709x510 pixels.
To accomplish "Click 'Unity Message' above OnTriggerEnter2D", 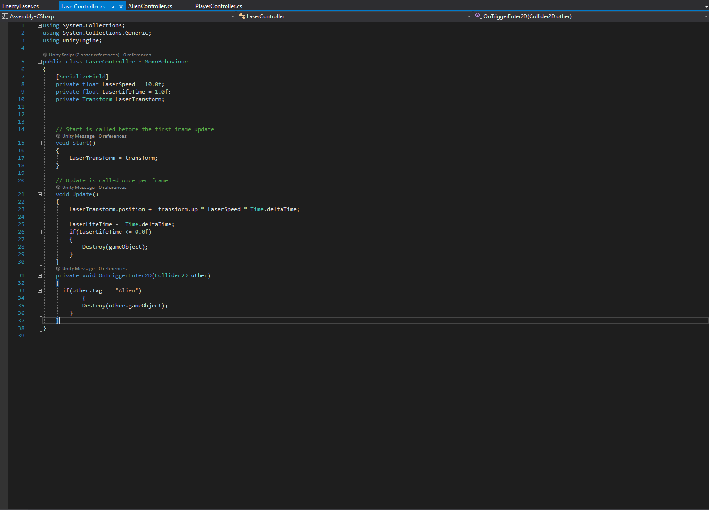I will (x=78, y=269).
